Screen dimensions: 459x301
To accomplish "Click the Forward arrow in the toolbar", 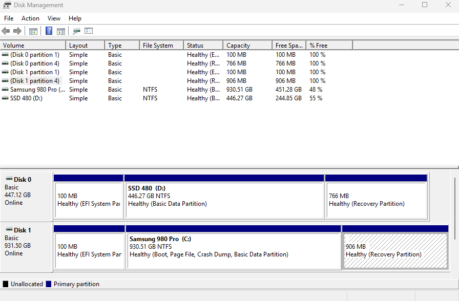I will point(17,31).
